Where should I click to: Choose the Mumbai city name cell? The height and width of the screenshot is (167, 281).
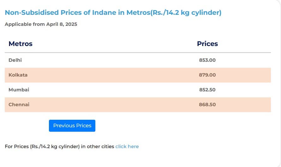[x=19, y=90]
